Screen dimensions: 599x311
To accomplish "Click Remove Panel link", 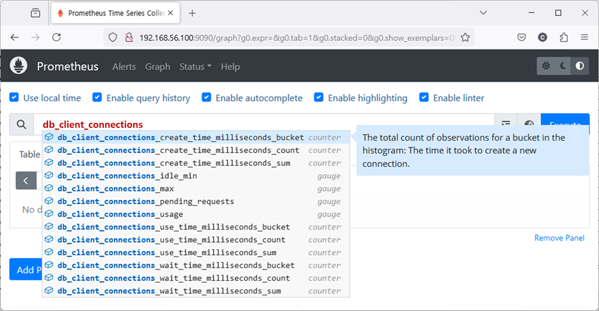I will click(559, 238).
